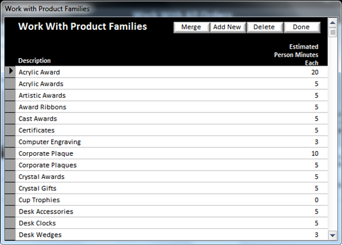Click the scrollbar down arrow

(x=332, y=235)
